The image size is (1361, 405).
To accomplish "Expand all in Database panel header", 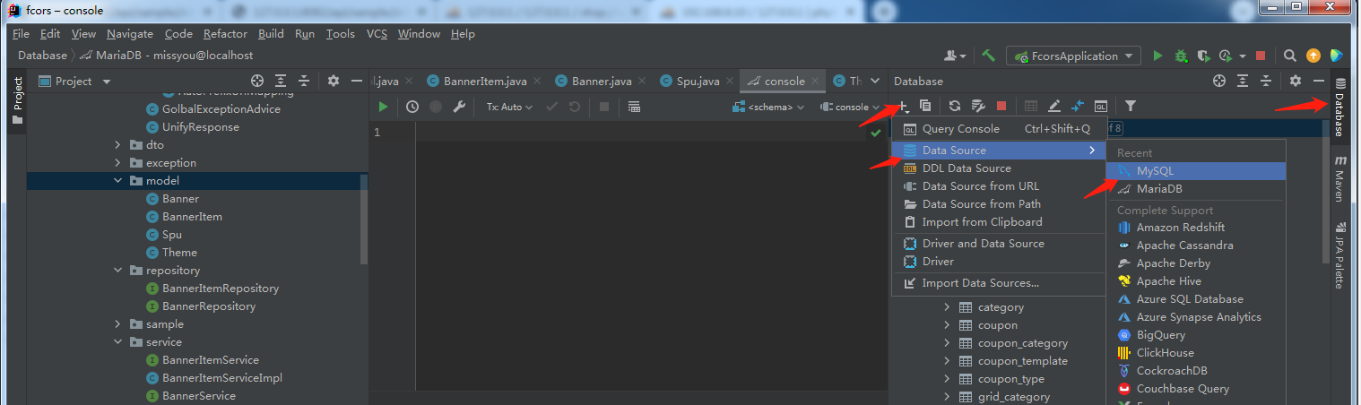I will [1243, 81].
